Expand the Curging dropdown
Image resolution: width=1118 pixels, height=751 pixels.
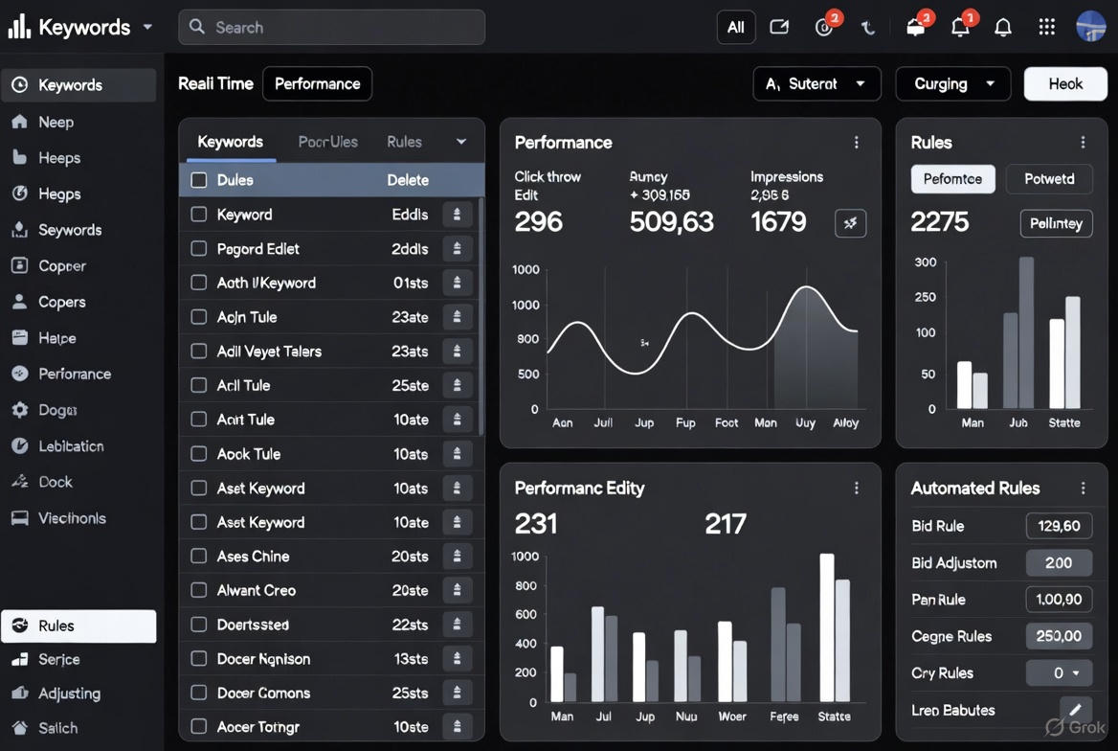(952, 84)
